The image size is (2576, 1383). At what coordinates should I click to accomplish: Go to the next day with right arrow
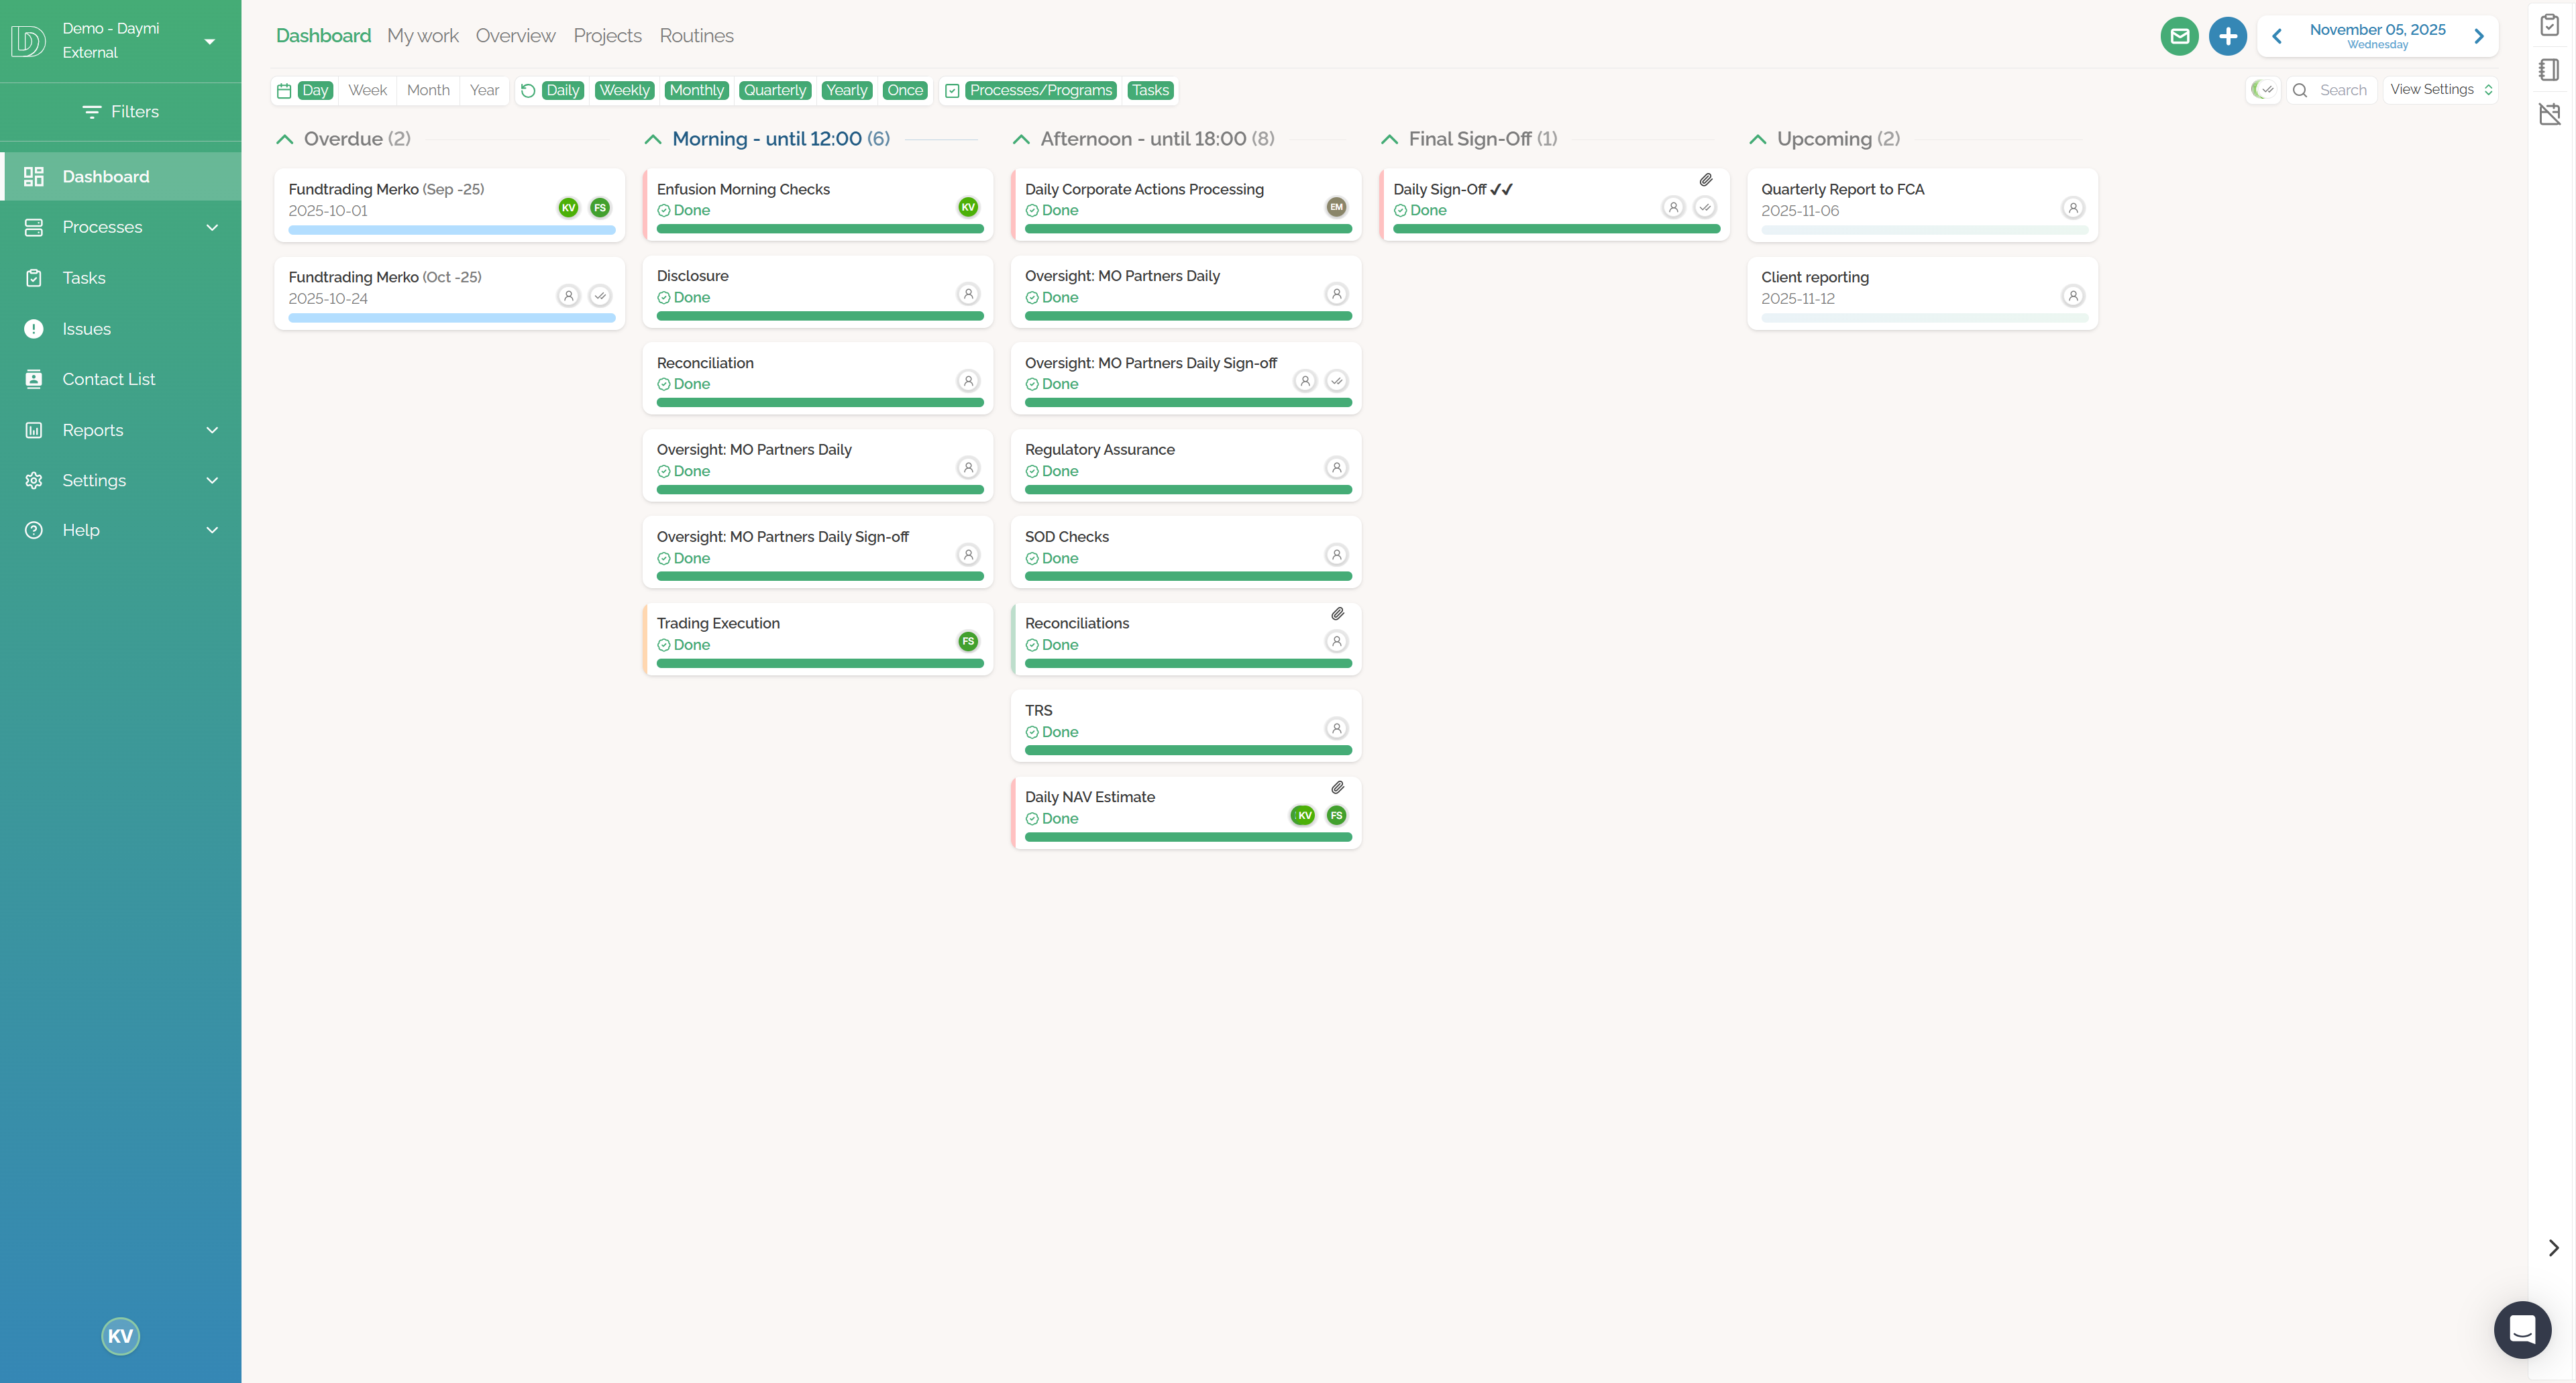(x=2479, y=36)
